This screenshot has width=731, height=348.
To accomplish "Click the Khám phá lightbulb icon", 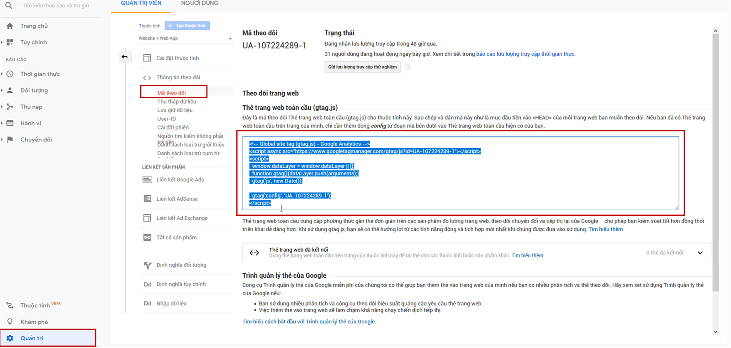I will coord(10,322).
